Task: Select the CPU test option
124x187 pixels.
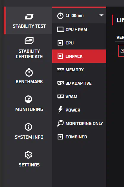Action: 79,43
